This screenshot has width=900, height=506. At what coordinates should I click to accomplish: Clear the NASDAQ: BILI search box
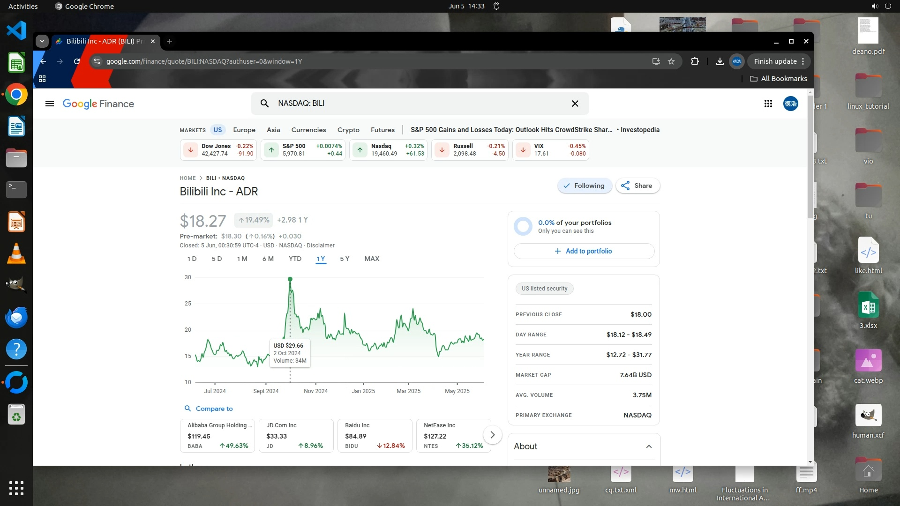pos(575,104)
